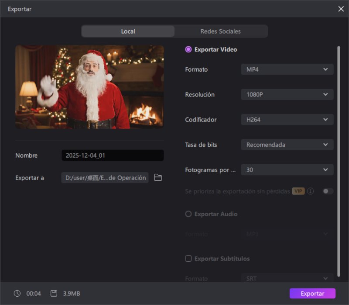Enable prioritized lossless export

pyautogui.click(x=328, y=191)
